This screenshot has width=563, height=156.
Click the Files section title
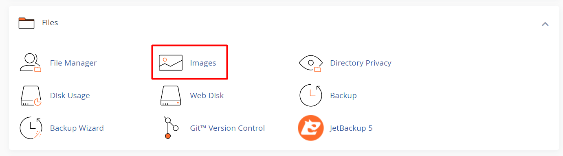pyautogui.click(x=50, y=23)
